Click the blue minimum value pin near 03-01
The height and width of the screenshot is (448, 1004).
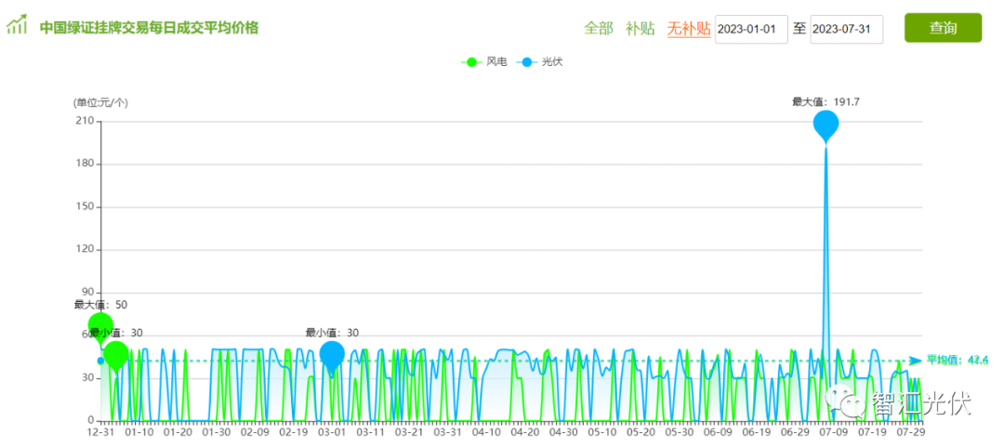click(x=332, y=354)
